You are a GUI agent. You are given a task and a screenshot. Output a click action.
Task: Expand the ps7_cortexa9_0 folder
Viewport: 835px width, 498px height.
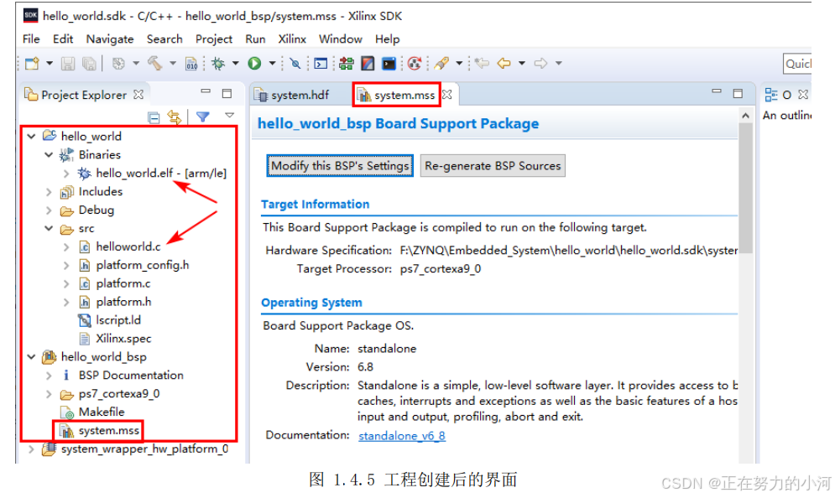(49, 394)
